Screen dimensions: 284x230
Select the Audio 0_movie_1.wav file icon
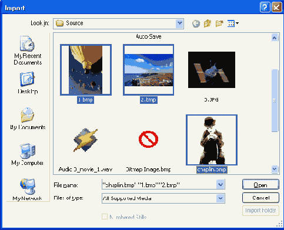pyautogui.click(x=85, y=140)
